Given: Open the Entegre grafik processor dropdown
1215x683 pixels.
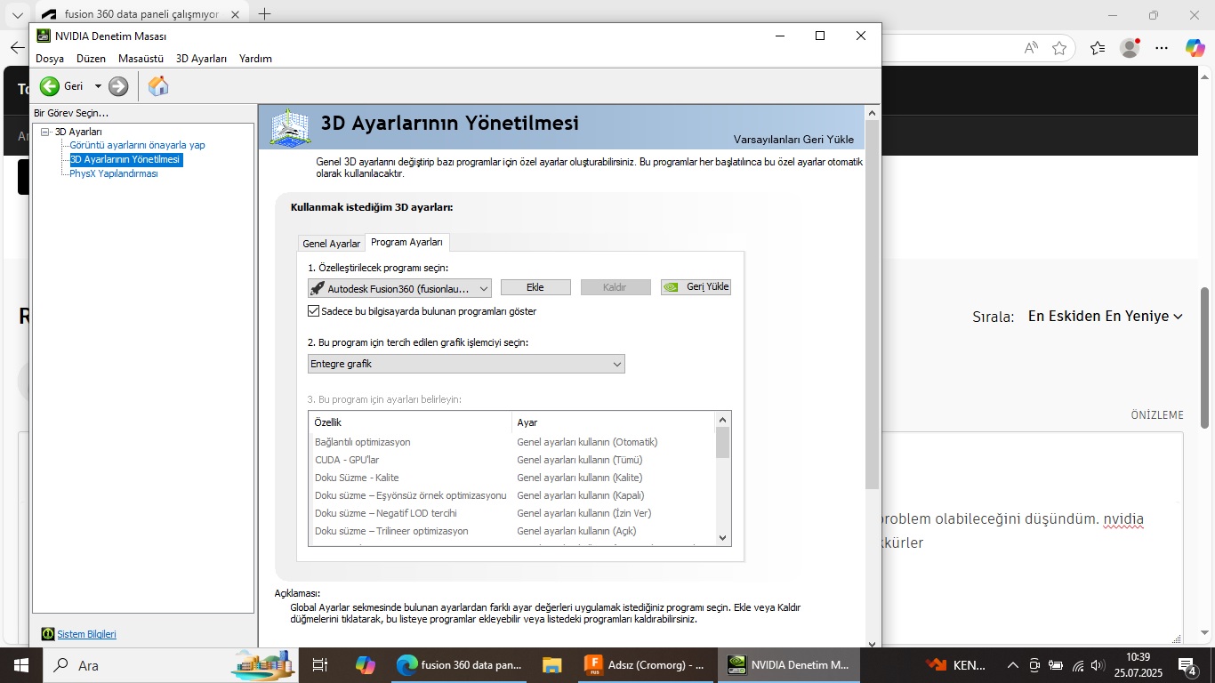Looking at the screenshot, I should tap(466, 364).
